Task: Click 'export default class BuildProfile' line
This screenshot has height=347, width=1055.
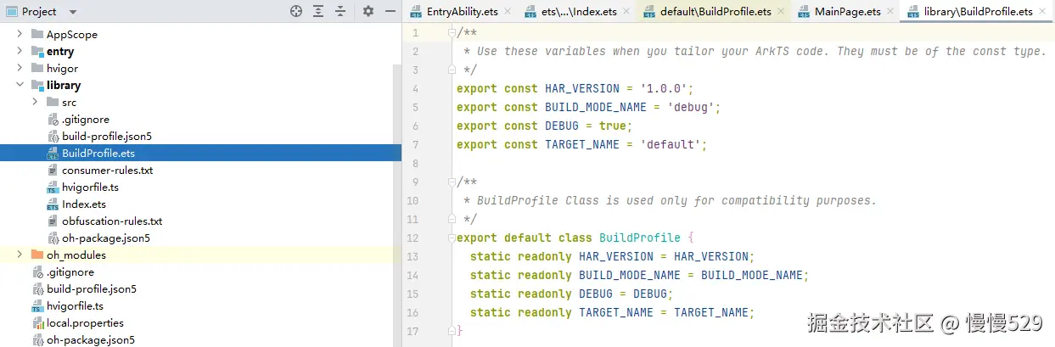Action: 575,238
